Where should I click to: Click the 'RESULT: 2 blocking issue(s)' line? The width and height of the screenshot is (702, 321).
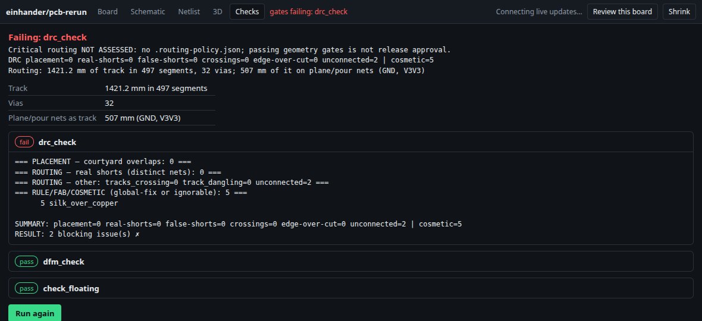77,234
